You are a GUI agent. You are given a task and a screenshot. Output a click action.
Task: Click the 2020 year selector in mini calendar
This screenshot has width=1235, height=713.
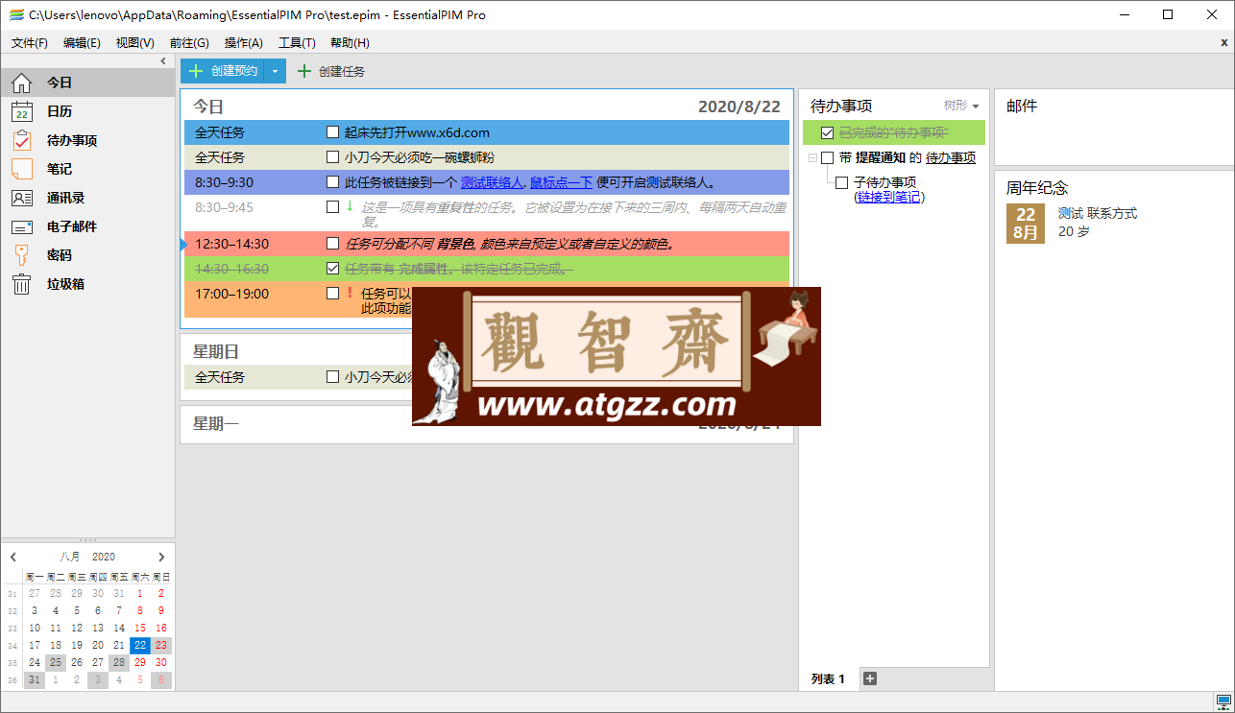(x=104, y=557)
